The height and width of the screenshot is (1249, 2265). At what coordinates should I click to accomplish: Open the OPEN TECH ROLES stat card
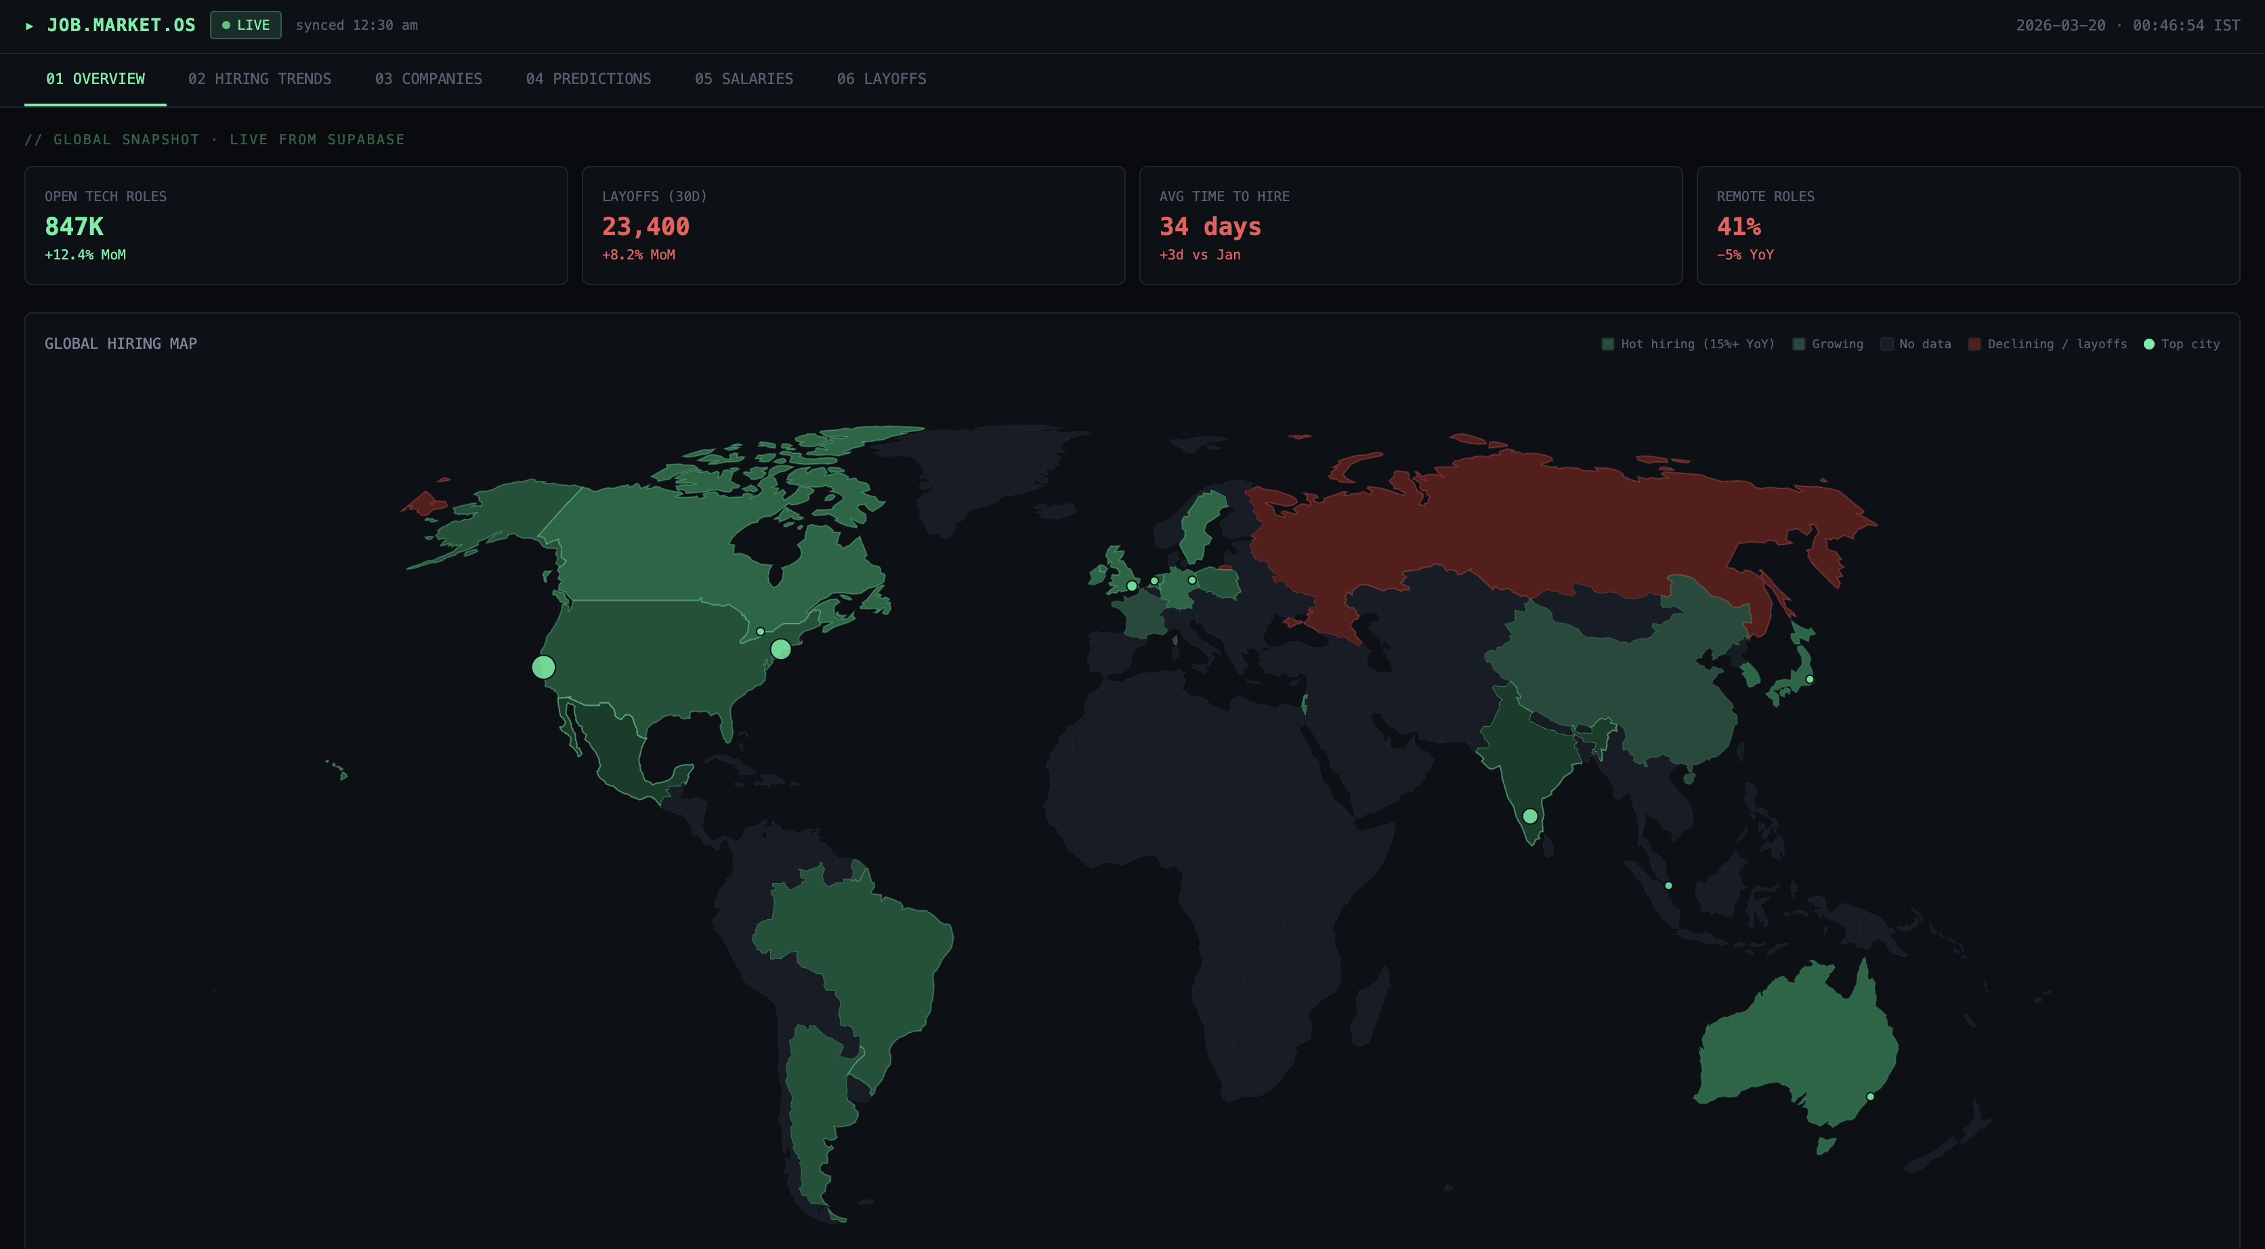pyautogui.click(x=296, y=225)
